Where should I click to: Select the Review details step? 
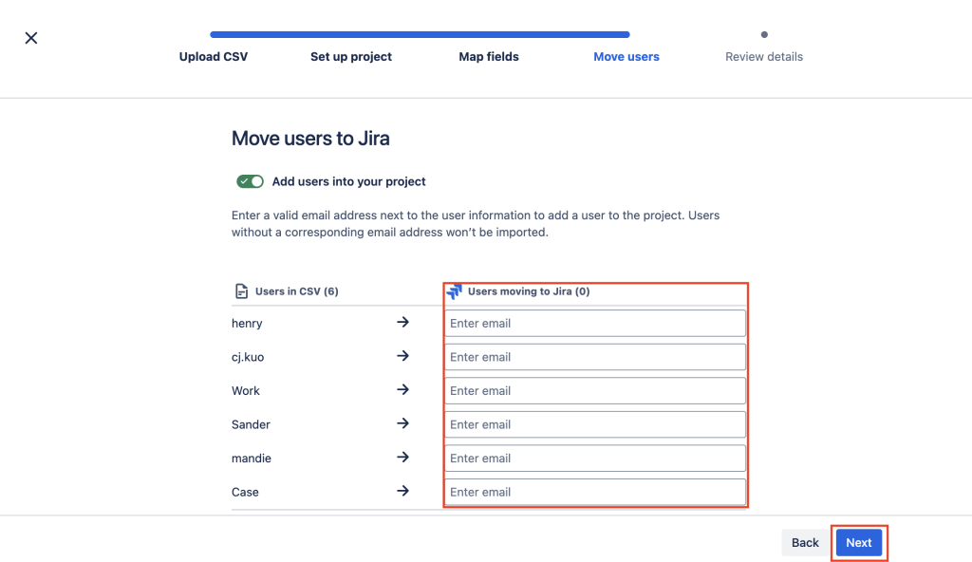pos(764,57)
